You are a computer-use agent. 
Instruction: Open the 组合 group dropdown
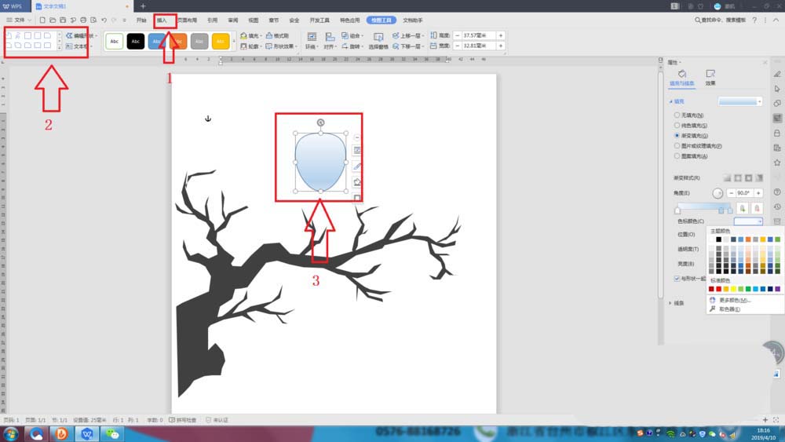(x=352, y=35)
